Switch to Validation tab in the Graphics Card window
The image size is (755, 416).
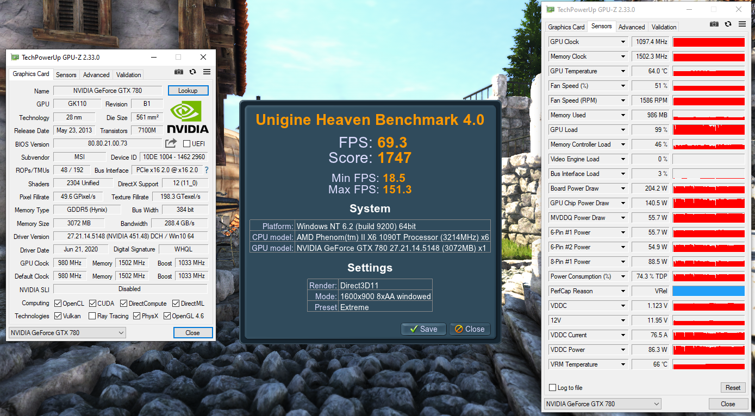(x=129, y=75)
